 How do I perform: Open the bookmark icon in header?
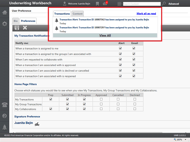[x=97, y=4]
